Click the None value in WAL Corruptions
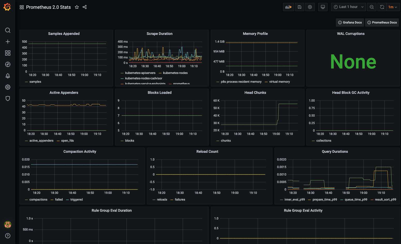401x244 pixels. pos(353,62)
